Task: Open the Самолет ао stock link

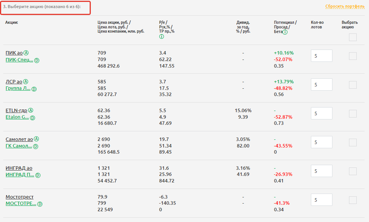Action: (x=19, y=139)
